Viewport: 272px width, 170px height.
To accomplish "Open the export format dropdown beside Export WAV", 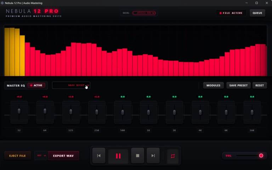I will coord(41,156).
